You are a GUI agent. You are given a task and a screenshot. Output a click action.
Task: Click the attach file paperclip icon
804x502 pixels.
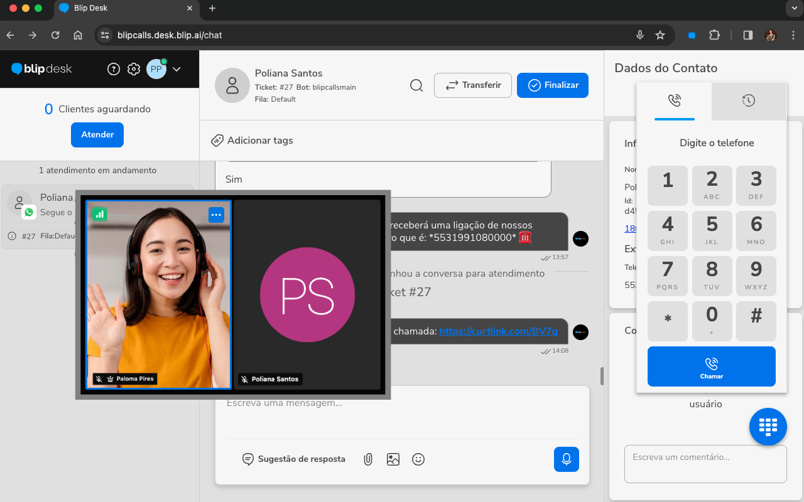(368, 459)
